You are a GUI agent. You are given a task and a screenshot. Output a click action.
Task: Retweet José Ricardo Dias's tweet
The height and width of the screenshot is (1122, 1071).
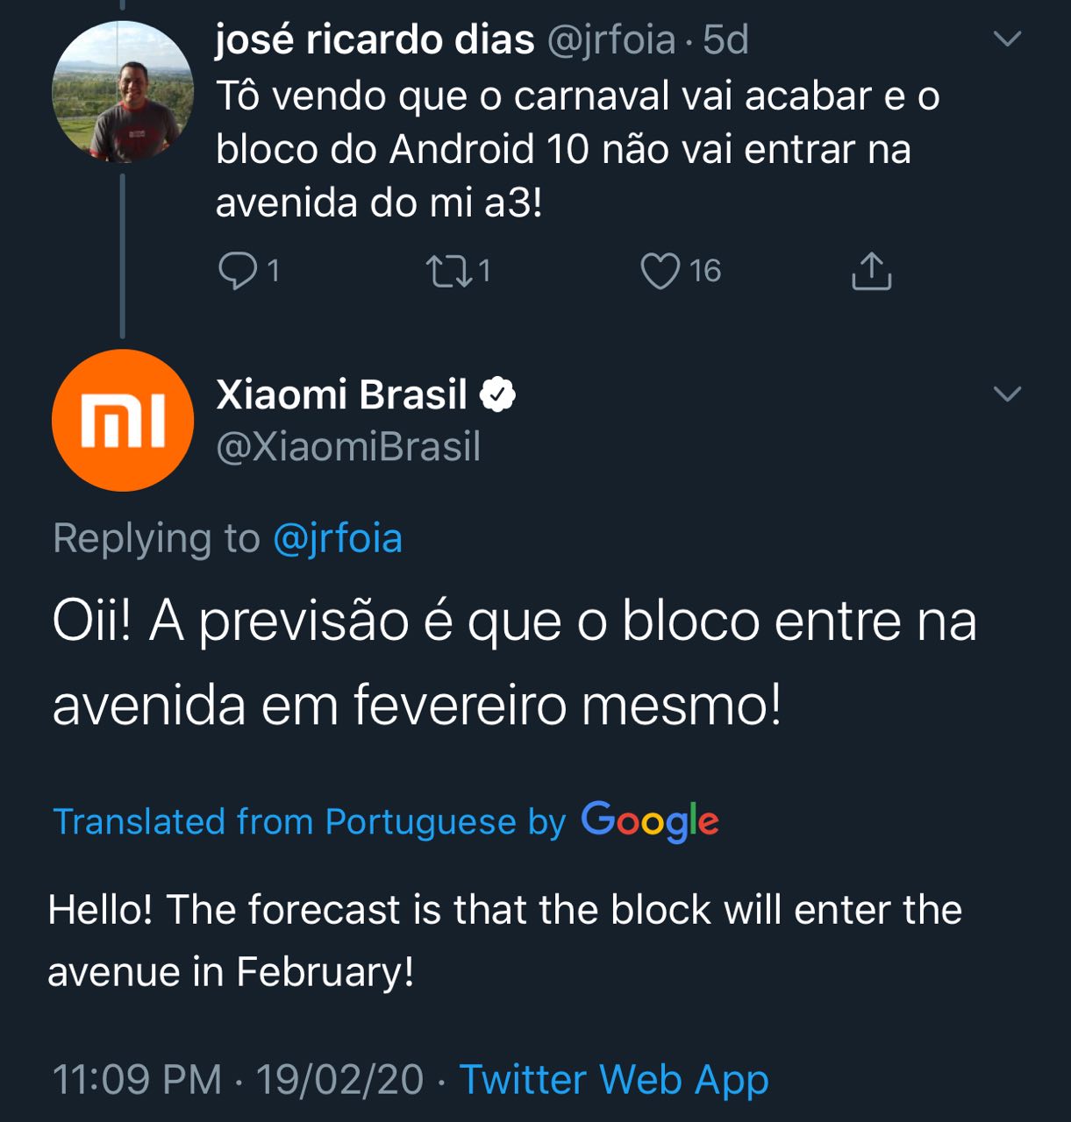click(x=446, y=271)
